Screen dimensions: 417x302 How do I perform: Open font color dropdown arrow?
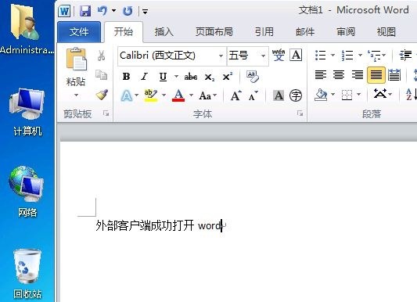pyautogui.click(x=191, y=95)
